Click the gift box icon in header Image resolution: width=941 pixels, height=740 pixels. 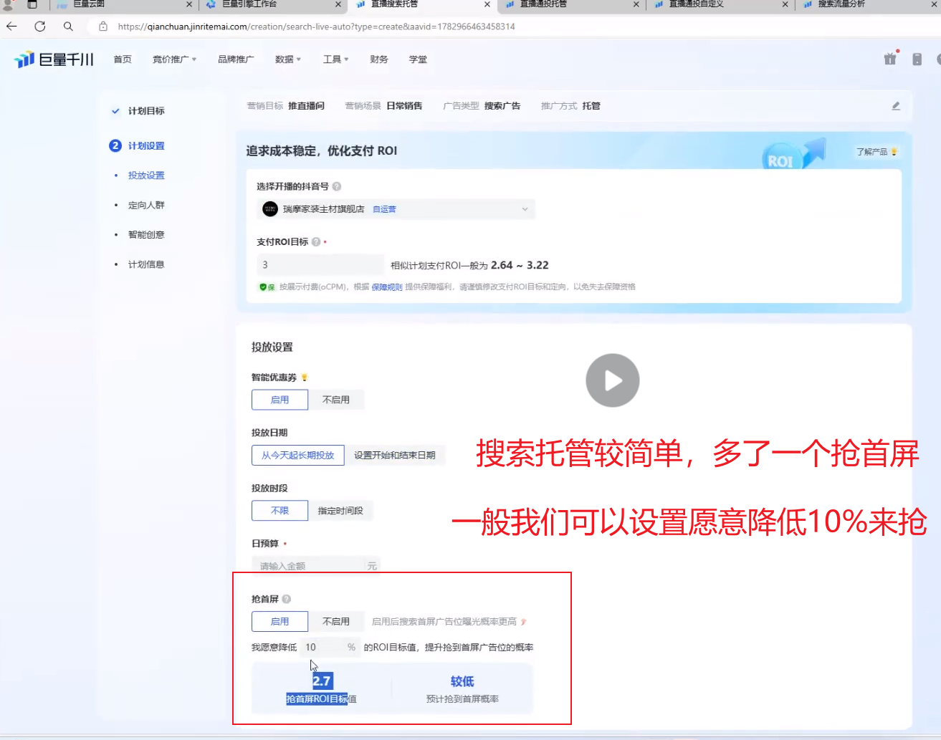[x=890, y=59]
